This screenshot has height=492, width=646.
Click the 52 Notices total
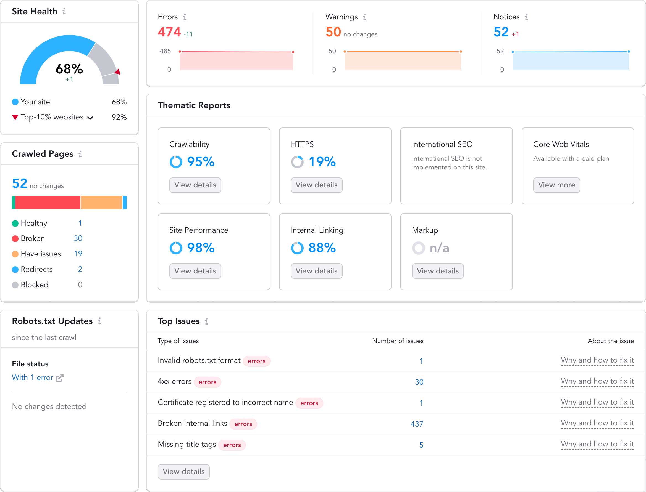[x=501, y=32]
